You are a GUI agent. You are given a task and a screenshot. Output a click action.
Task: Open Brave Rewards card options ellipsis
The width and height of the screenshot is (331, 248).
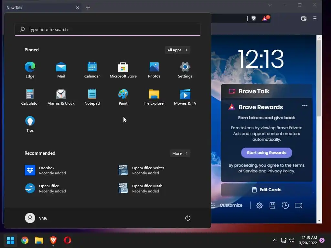click(x=304, y=106)
